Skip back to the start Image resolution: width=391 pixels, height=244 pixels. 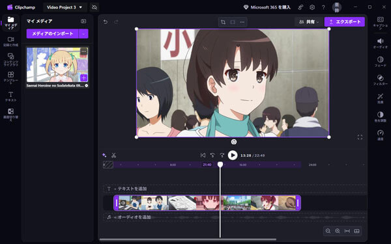coord(203,156)
